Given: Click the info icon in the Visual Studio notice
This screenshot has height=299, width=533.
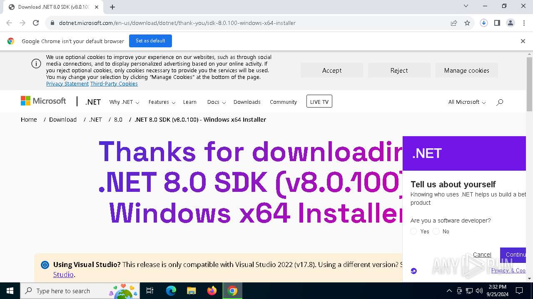Looking at the screenshot, I should click(45, 265).
